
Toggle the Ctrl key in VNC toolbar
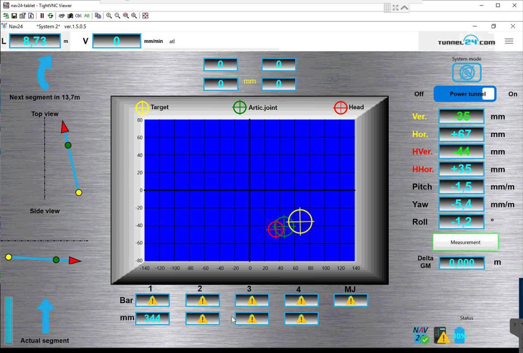point(78,16)
